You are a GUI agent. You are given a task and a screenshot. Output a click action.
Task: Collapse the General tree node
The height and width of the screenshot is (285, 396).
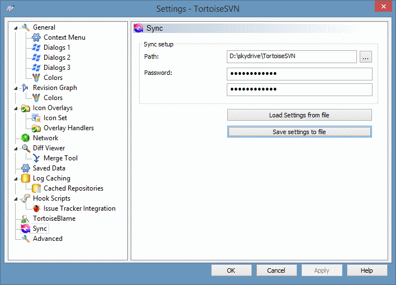[x=16, y=28]
